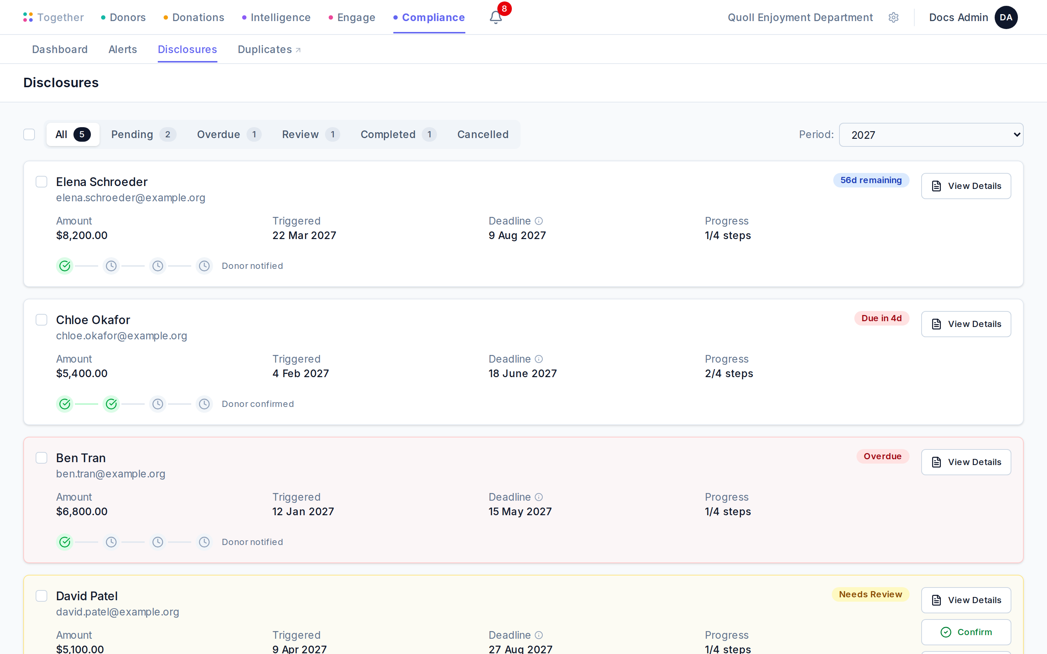Image resolution: width=1047 pixels, height=654 pixels.
Task: Click Deadline info icon in Ben Tran card
Action: coord(539,497)
